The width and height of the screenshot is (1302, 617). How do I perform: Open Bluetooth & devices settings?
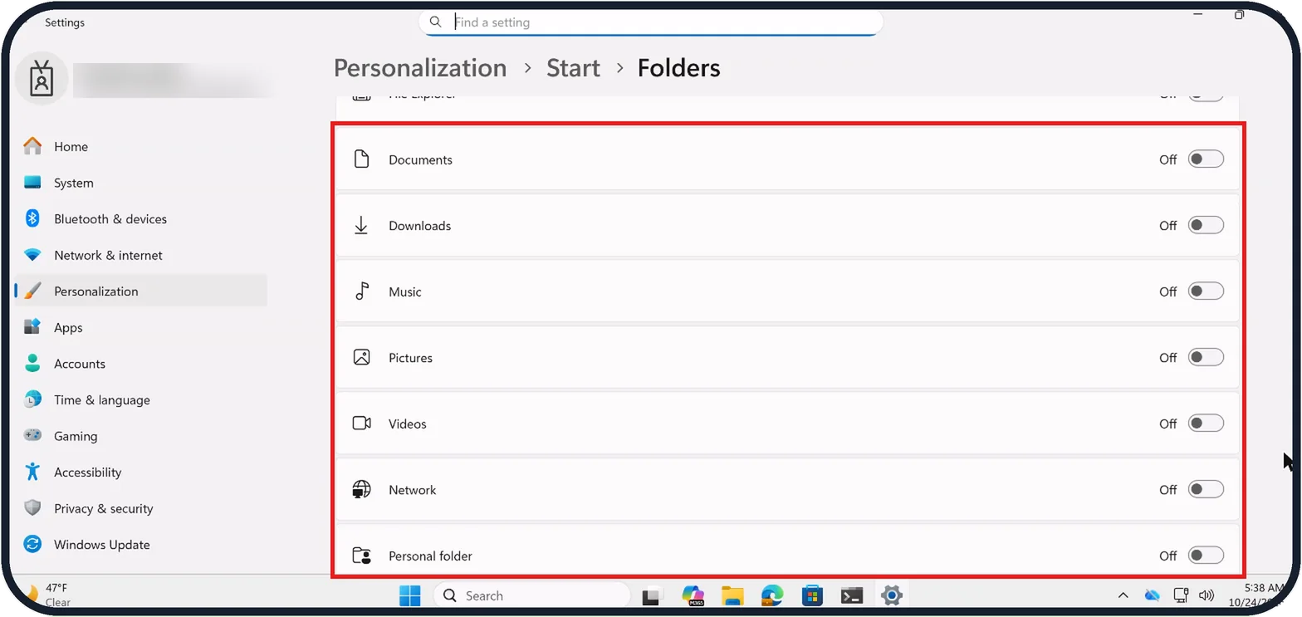(x=141, y=218)
